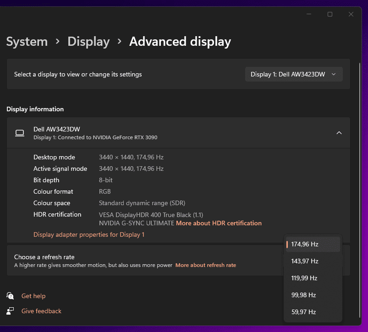Click Standard dynamic range (SDR) value
The width and height of the screenshot is (368, 332).
tap(142, 203)
